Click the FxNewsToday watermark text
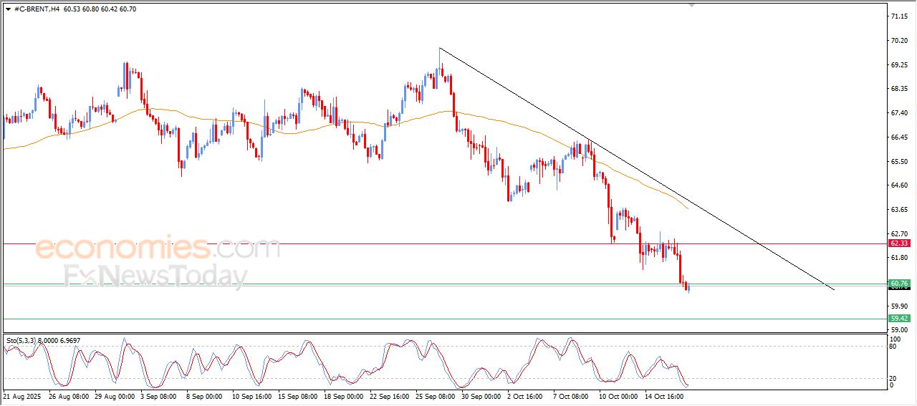 pos(155,276)
